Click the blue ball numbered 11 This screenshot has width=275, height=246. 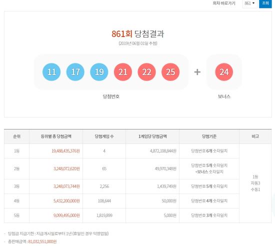click(51, 72)
